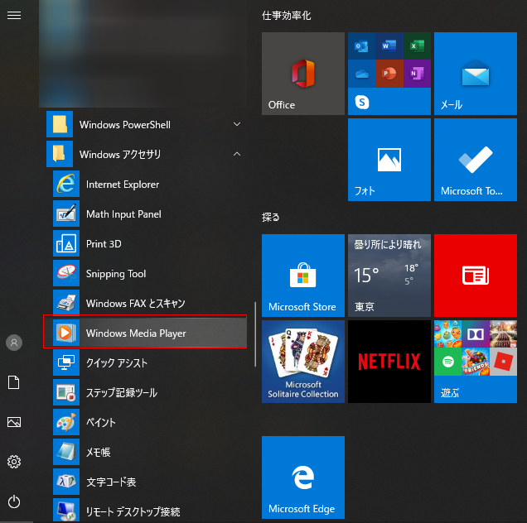Click the app list scrollbar thumb
Screen dimensions: 527x523
pos(255,334)
